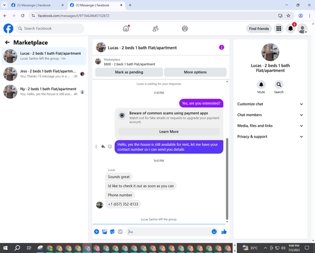Expand Media, files and links section
Viewport: 315px width, 253px height.
[270, 126]
